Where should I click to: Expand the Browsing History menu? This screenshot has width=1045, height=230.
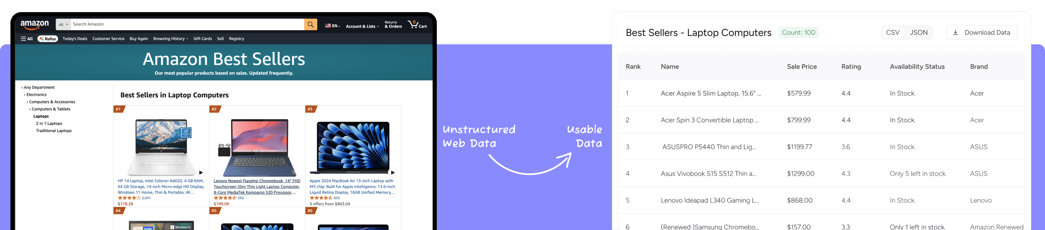tap(171, 39)
